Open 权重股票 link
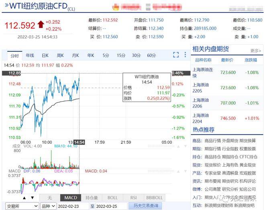 click(x=248, y=149)
